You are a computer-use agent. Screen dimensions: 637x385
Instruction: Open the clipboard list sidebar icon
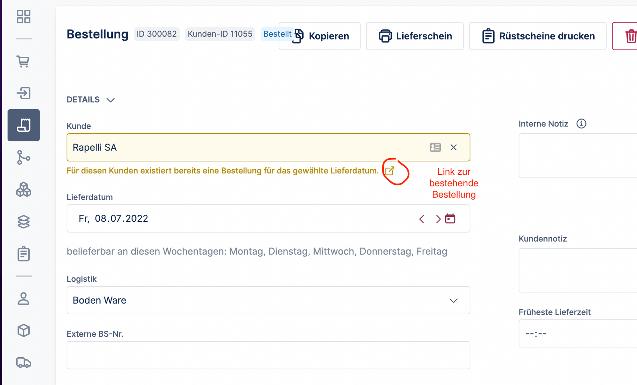point(24,254)
